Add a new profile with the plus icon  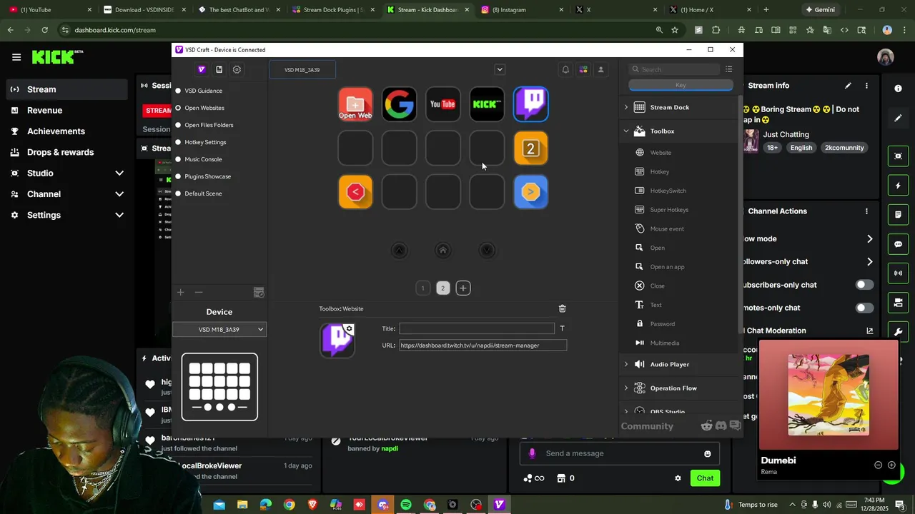(x=181, y=292)
